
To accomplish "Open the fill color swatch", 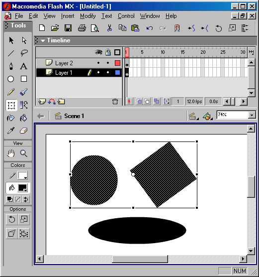I will (23, 188).
